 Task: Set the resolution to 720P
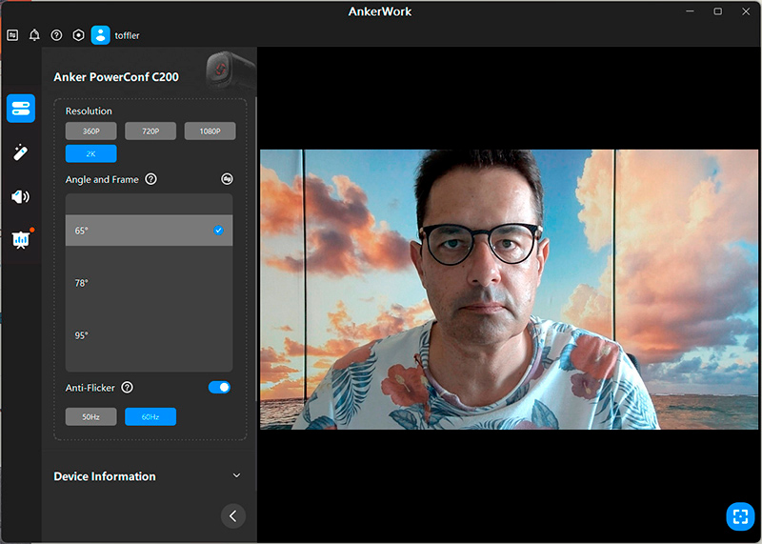pyautogui.click(x=150, y=131)
